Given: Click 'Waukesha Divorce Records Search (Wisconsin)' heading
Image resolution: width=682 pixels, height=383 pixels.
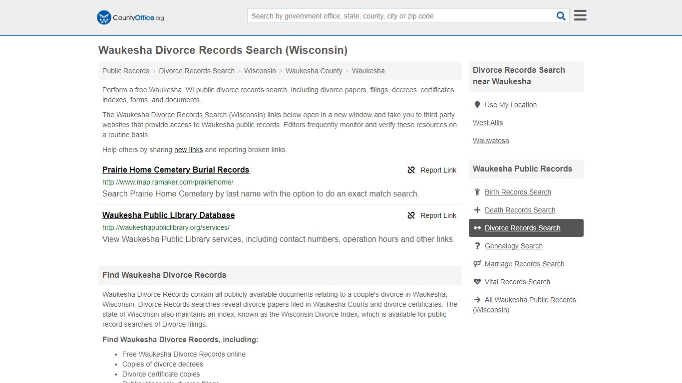Looking at the screenshot, I should tap(223, 50).
